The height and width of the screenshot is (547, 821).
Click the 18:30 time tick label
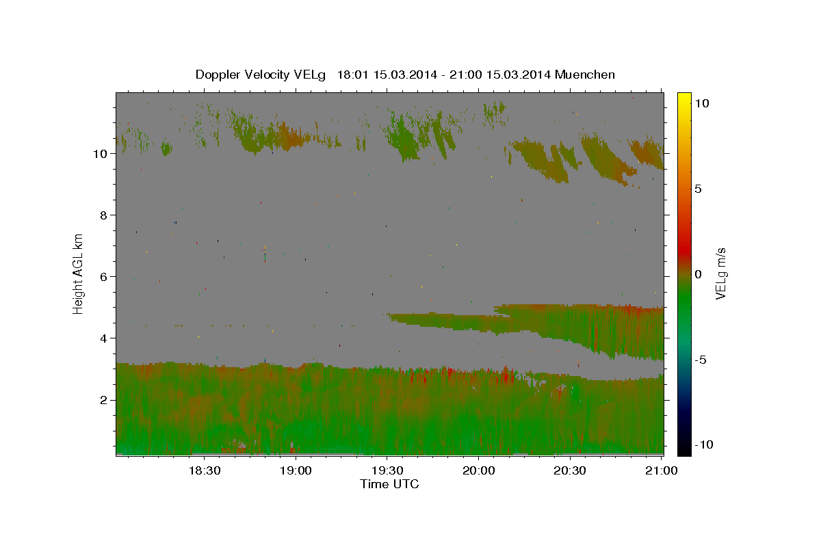[x=204, y=470]
